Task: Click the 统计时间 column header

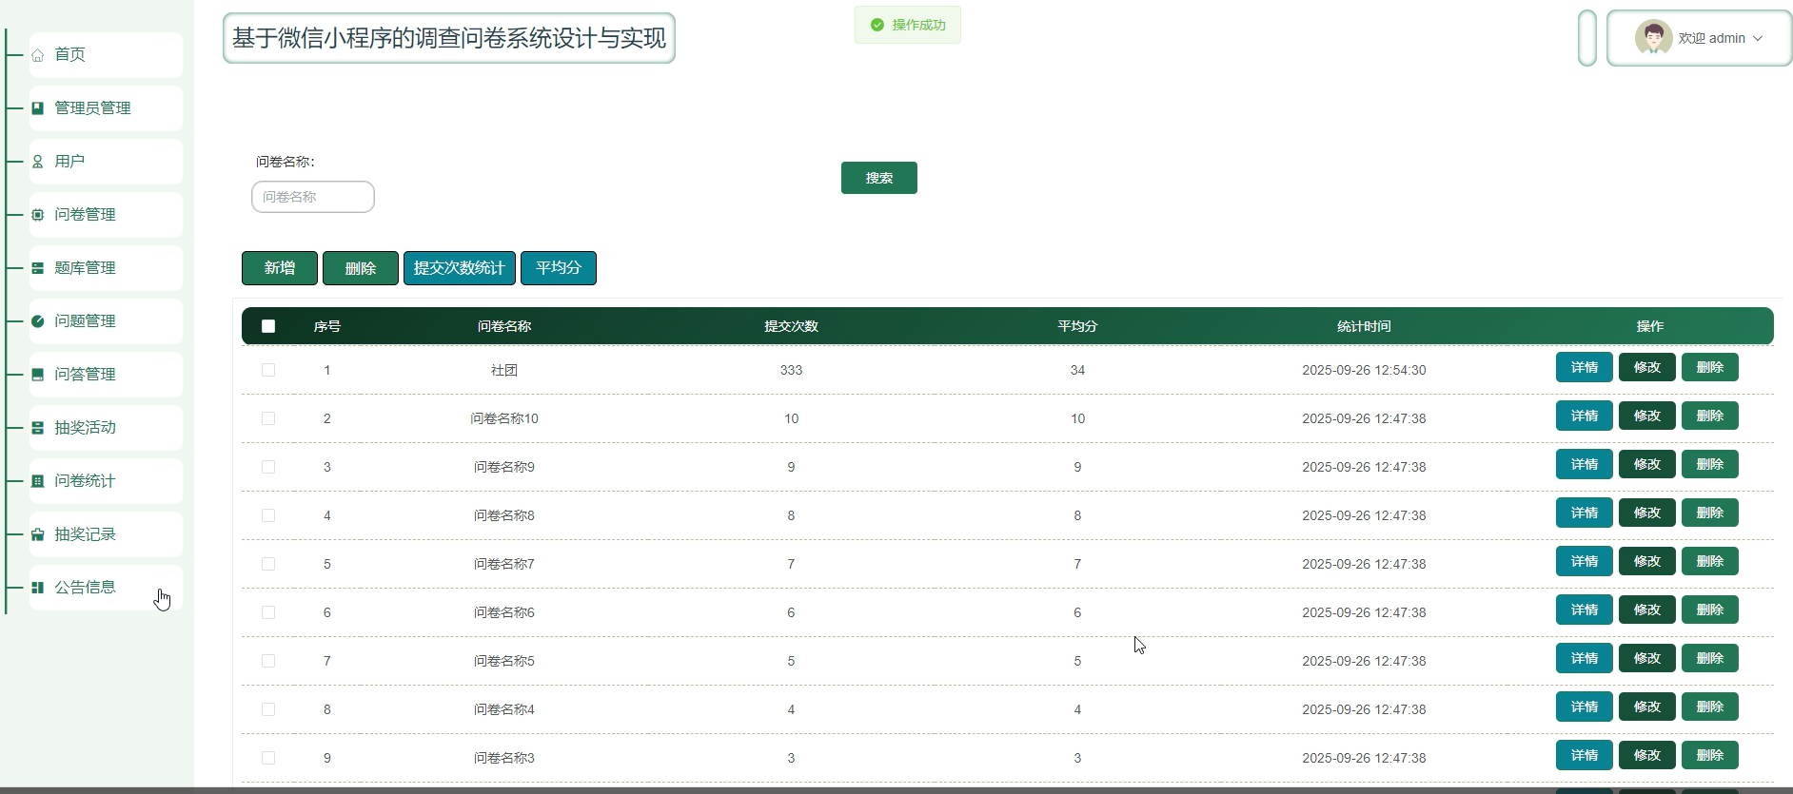Action: point(1364,326)
